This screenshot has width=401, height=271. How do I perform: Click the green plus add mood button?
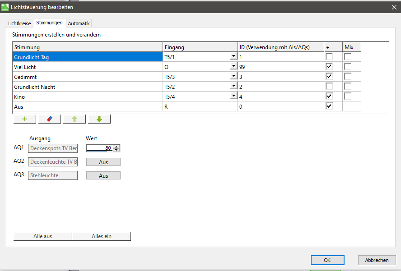[24, 119]
